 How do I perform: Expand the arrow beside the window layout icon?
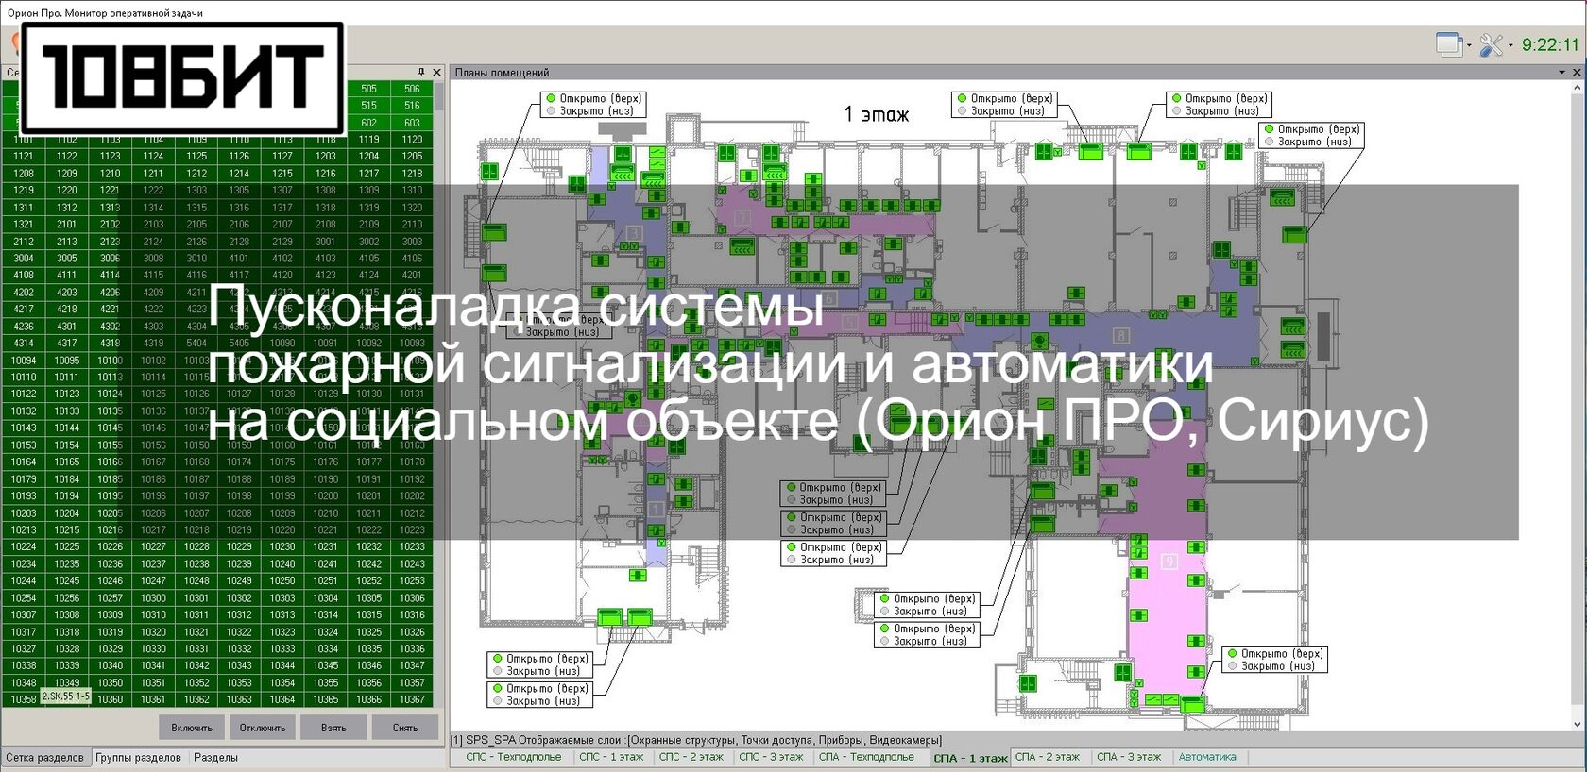1468,45
